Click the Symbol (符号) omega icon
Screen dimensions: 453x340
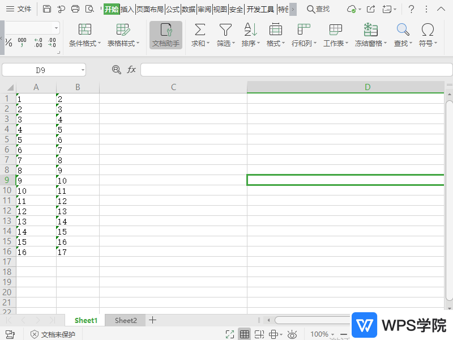(x=428, y=30)
